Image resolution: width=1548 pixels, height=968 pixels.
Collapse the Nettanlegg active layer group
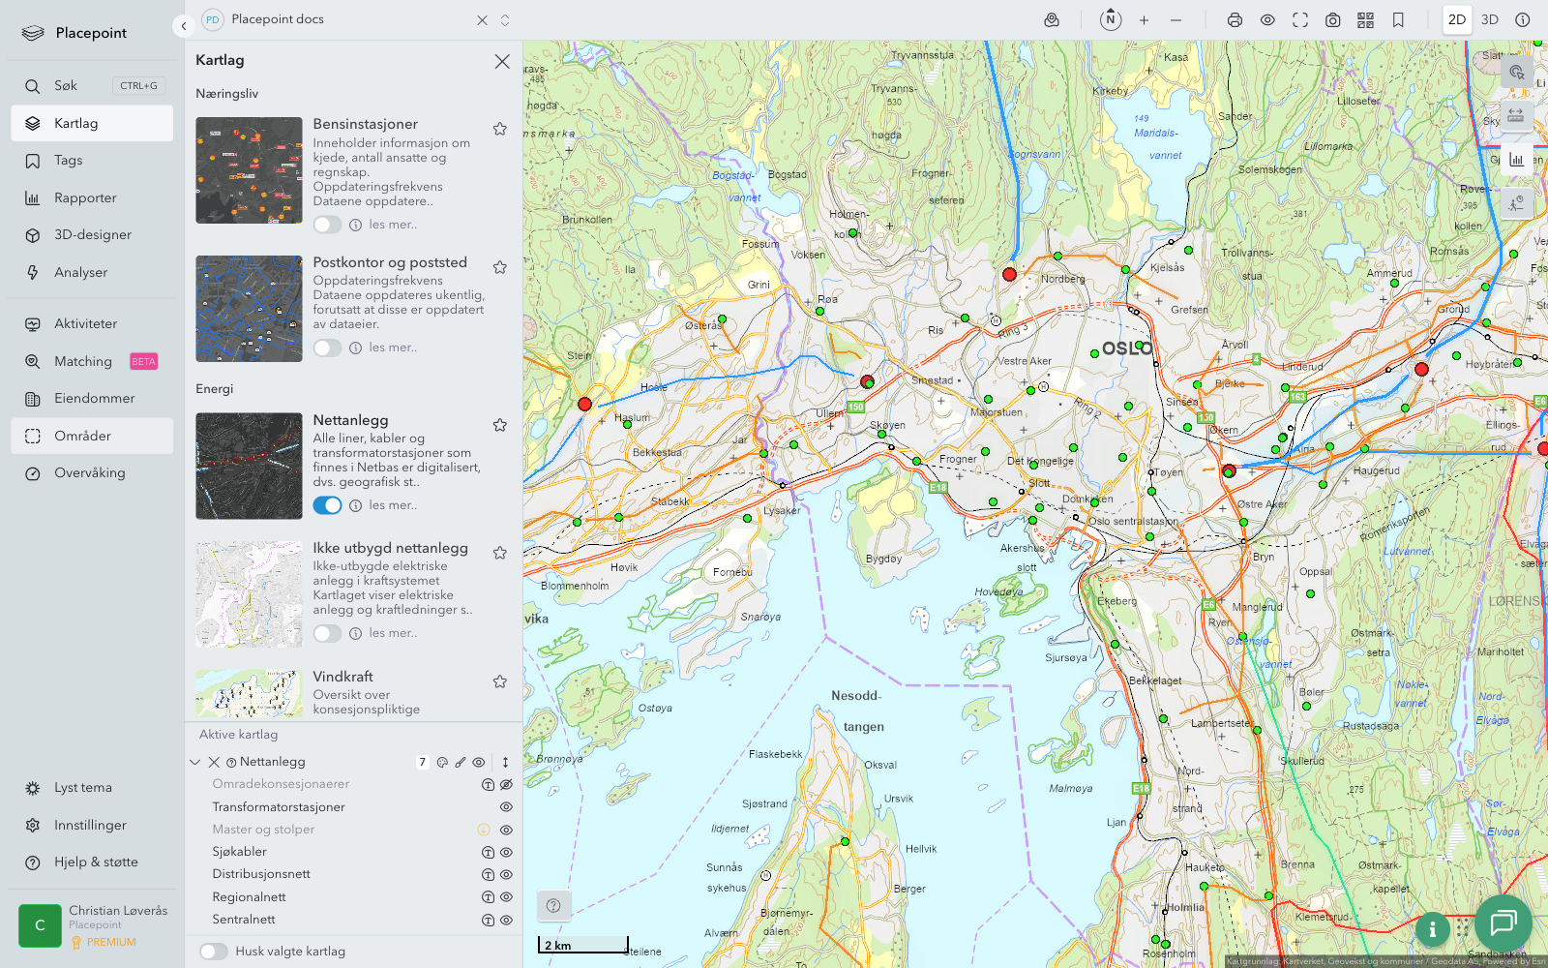pos(195,763)
